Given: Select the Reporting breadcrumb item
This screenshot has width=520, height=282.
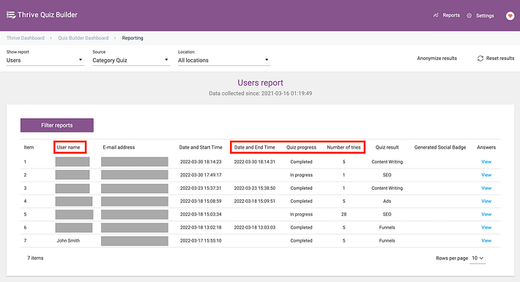Looking at the screenshot, I should coord(133,38).
